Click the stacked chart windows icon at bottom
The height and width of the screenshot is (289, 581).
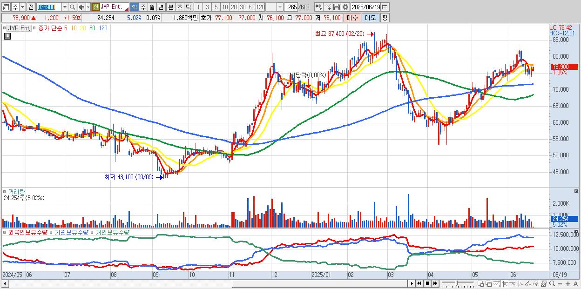click(544, 284)
